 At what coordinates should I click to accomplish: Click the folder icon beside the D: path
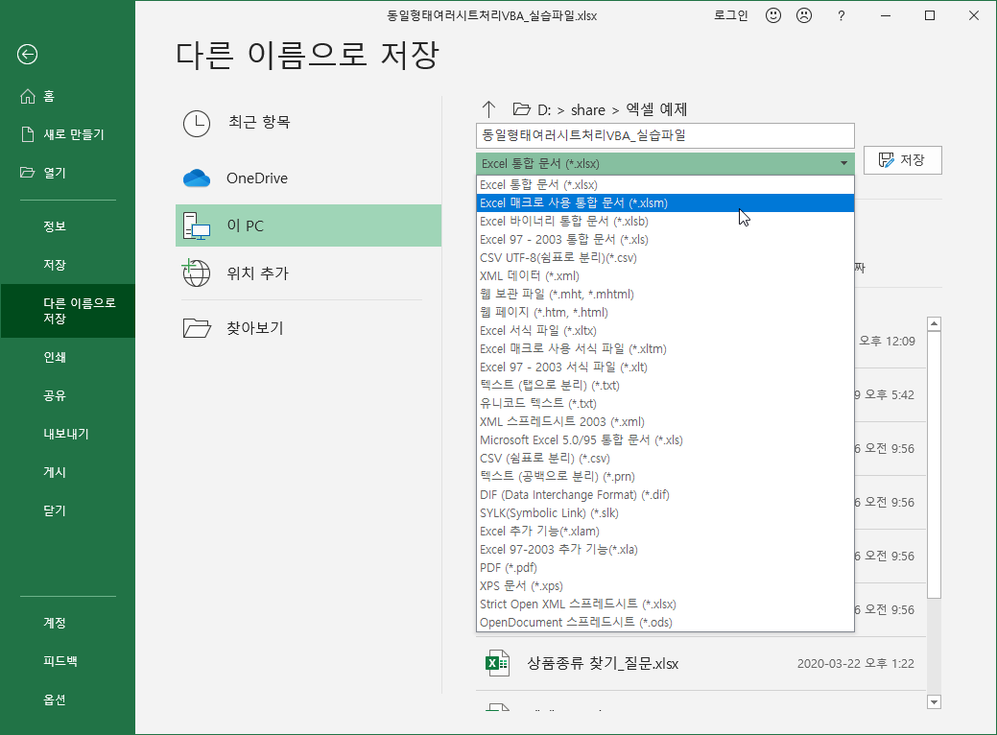coord(521,109)
